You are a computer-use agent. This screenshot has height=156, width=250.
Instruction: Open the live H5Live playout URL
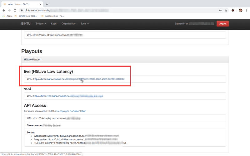78,79
